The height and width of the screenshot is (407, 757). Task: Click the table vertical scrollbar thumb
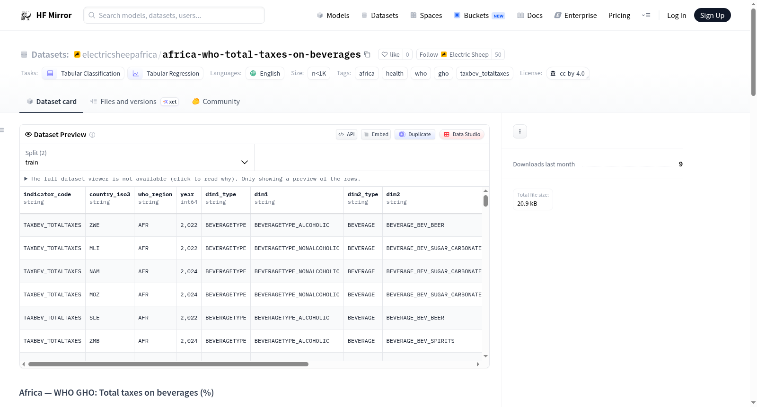point(485,201)
